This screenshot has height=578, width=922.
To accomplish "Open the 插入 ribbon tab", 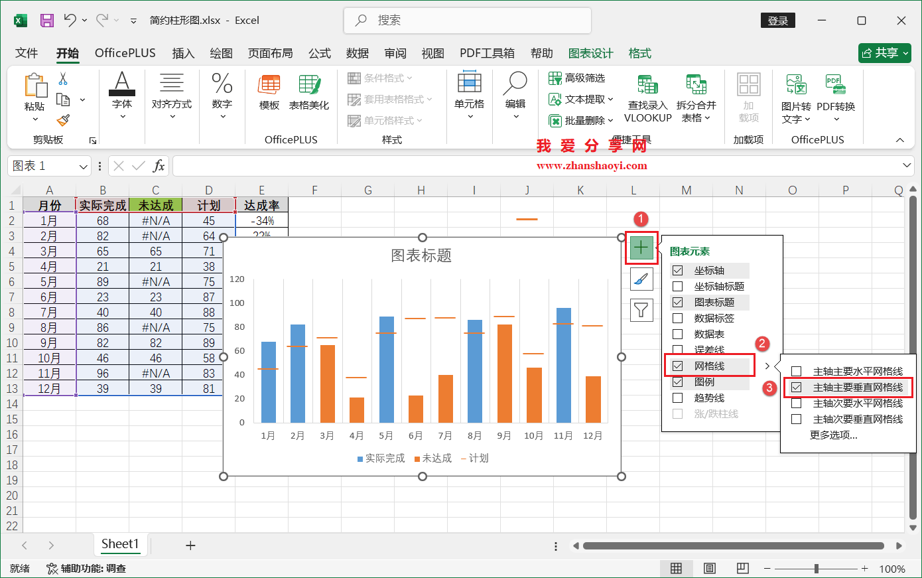I will 183,52.
